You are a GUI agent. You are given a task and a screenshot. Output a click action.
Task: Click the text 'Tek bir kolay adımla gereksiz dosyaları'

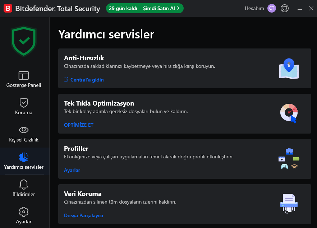pyautogui.click(x=106, y=111)
